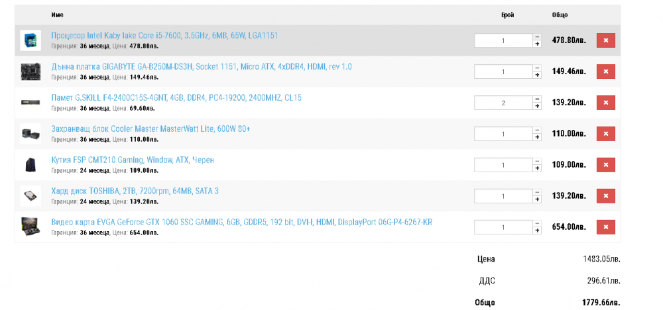Remove G.SKILL memory using red X button
Screen dimensions: 663x310
click(x=605, y=103)
